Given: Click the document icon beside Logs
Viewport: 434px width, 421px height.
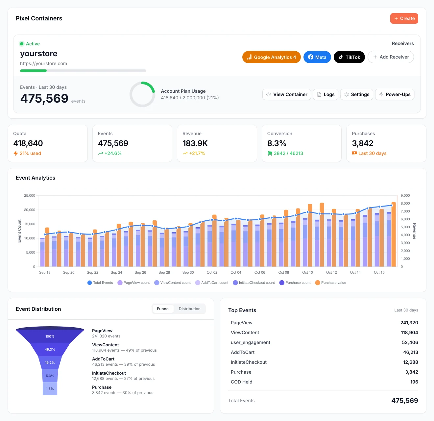Looking at the screenshot, I should click(319, 94).
